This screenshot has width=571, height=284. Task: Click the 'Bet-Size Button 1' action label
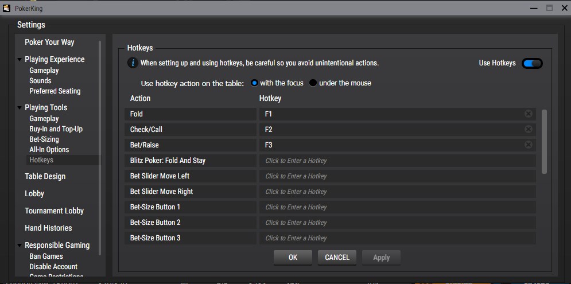[155, 207]
